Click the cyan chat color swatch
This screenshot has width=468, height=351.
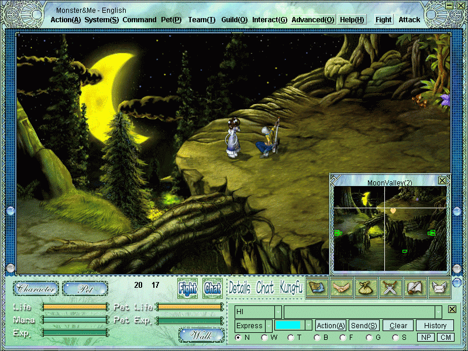pos(288,325)
